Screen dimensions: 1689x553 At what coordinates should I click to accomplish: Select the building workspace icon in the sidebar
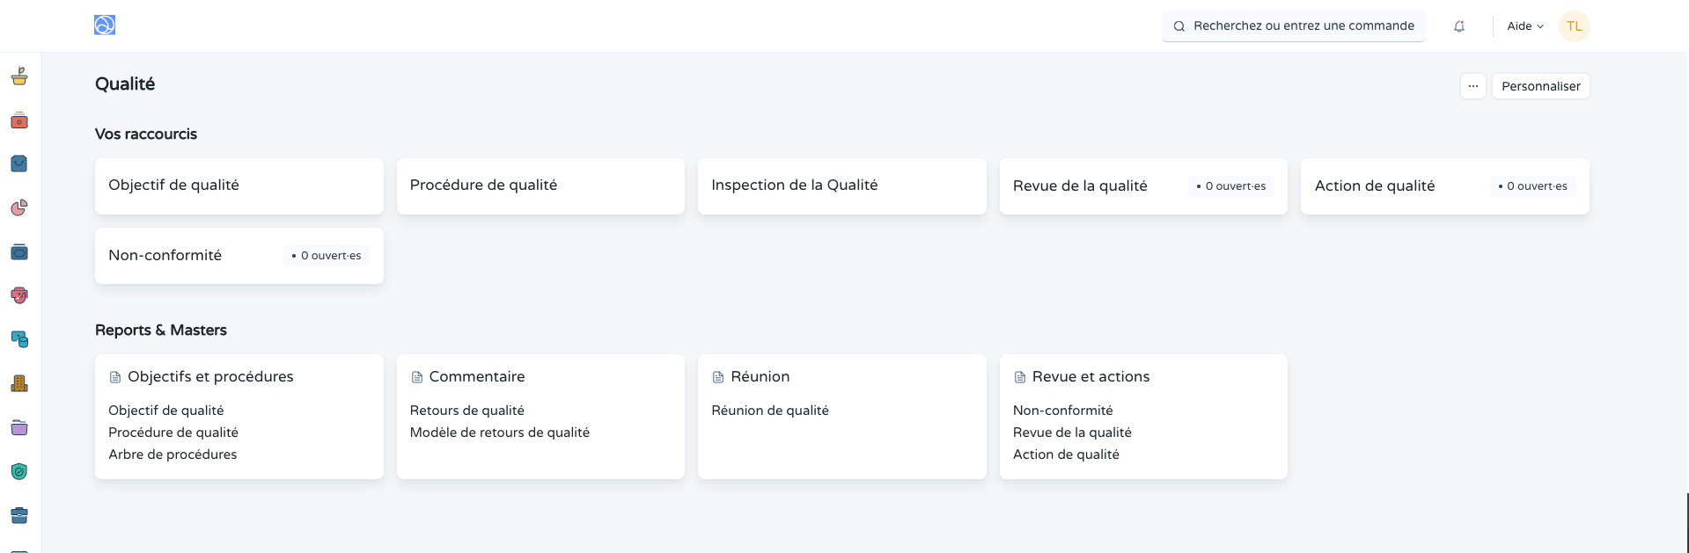19,383
